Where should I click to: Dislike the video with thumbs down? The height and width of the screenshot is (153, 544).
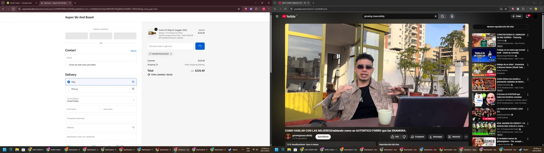[x=404, y=137]
